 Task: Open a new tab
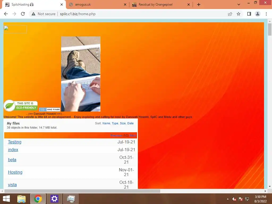(199, 5)
